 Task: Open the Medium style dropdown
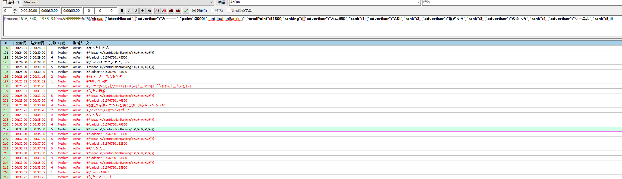click(118, 2)
